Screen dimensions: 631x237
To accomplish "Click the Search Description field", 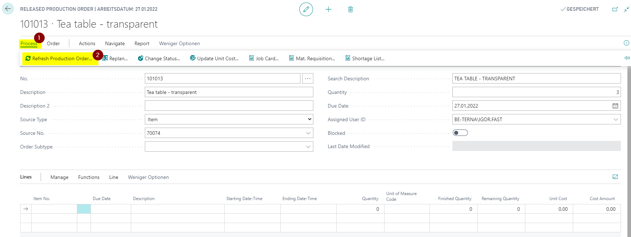I will click(x=536, y=79).
